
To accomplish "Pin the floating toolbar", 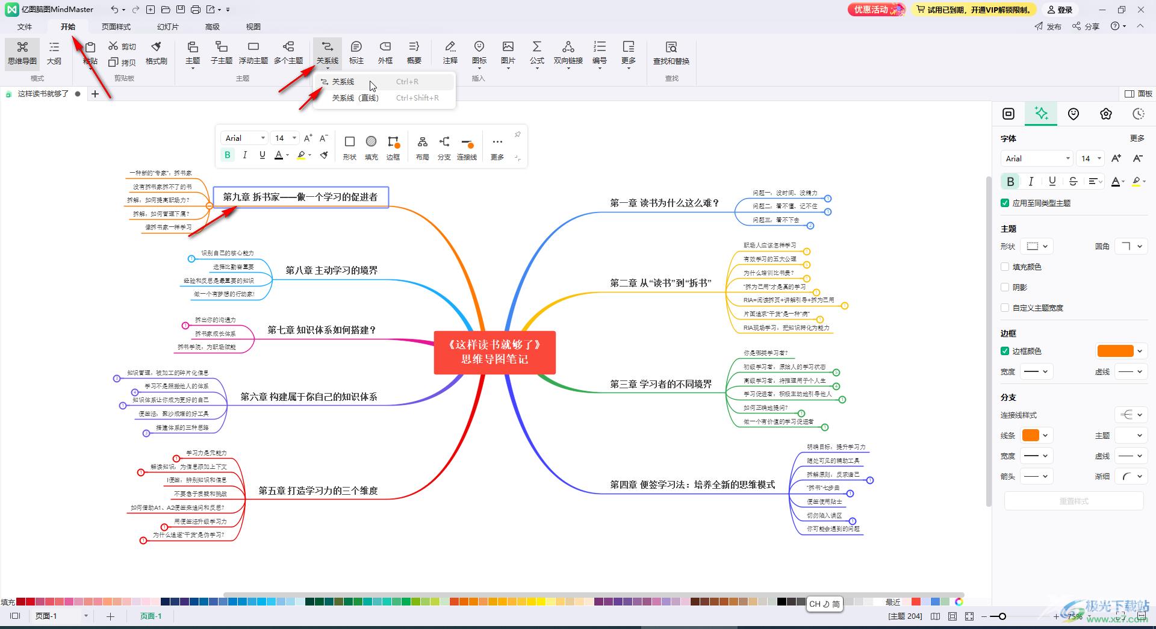I will pyautogui.click(x=517, y=135).
